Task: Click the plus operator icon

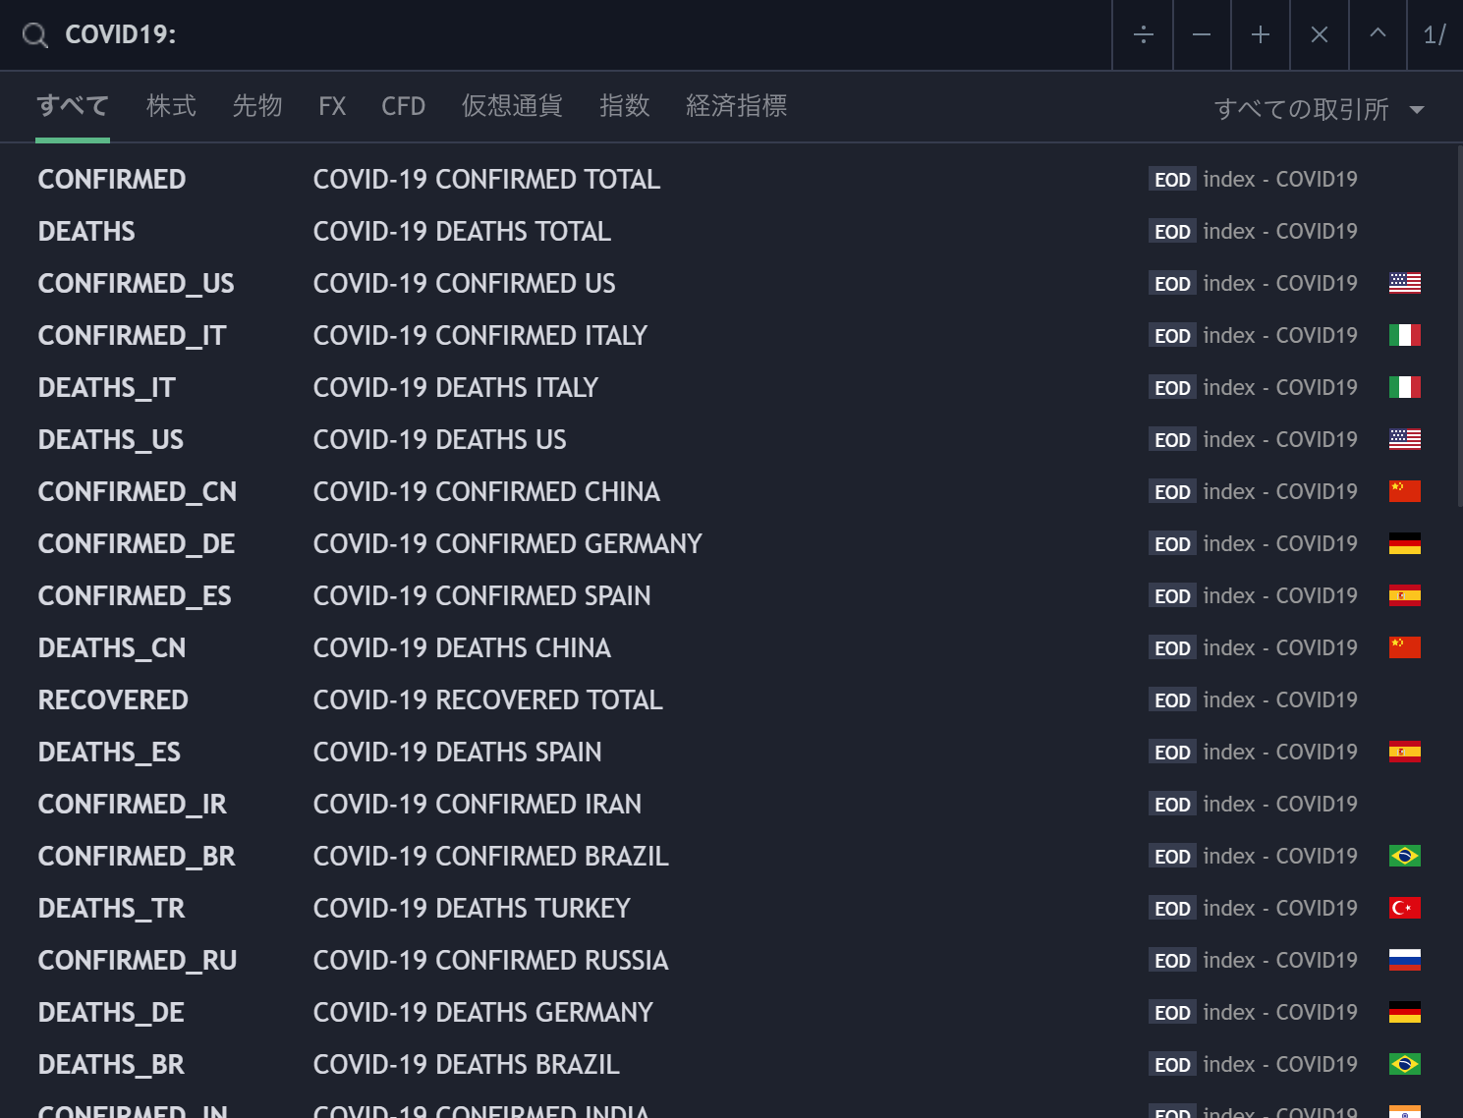Action: [1261, 35]
